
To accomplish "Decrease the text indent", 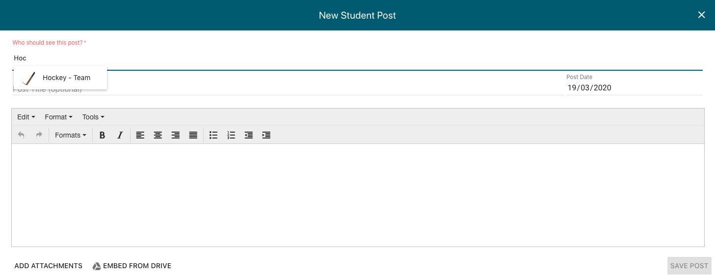I will [249, 135].
